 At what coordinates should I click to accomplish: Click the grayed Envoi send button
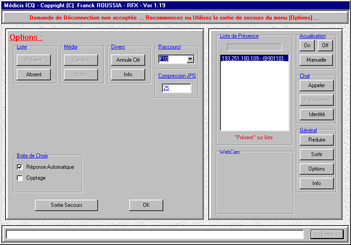click(x=327, y=234)
